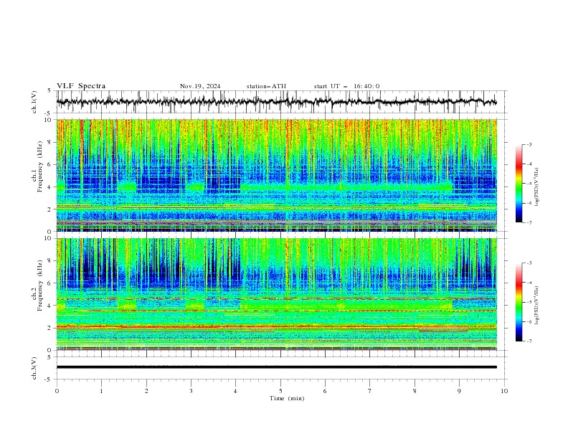Click the ch.1 PSD color scale bar
The image size is (568, 439).
pos(519,184)
